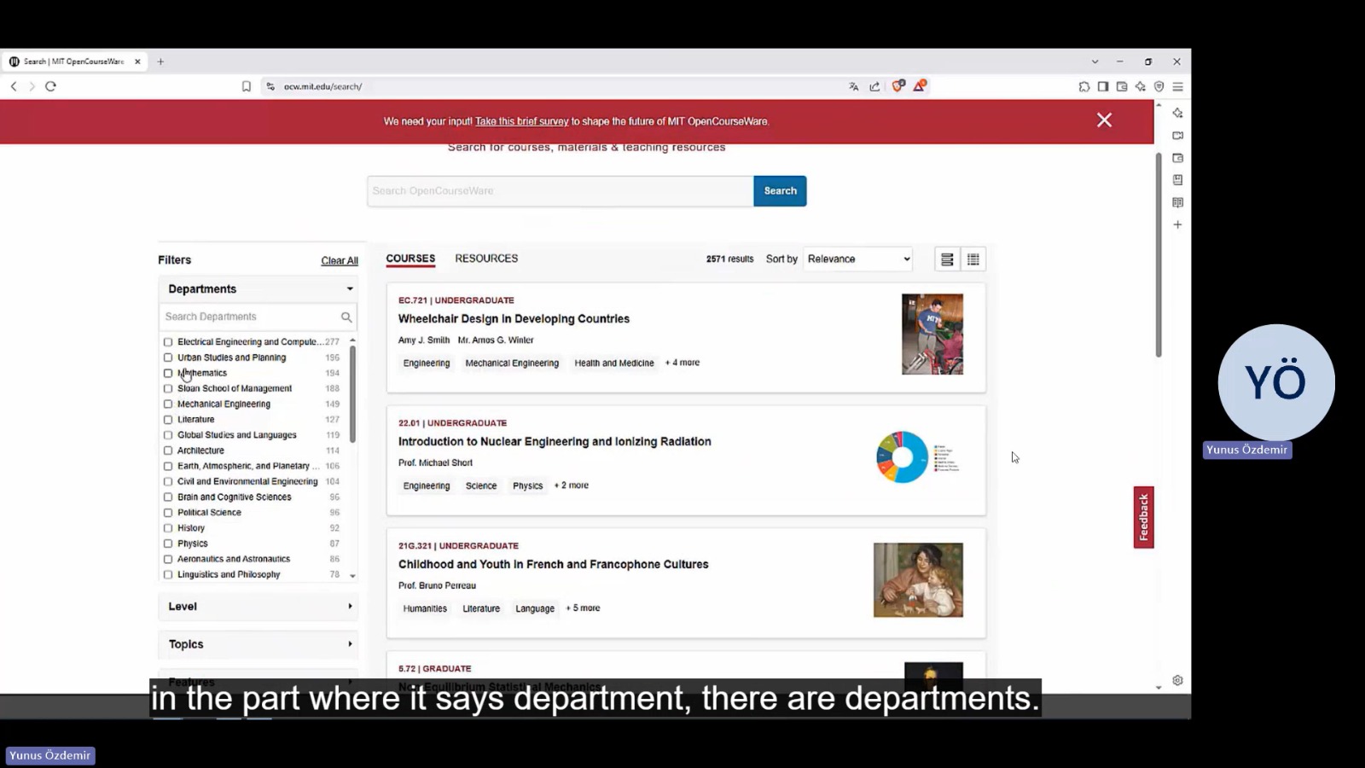The width and height of the screenshot is (1365, 768).
Task: Open sidebar settings gear at the bottom right
Action: click(x=1178, y=680)
